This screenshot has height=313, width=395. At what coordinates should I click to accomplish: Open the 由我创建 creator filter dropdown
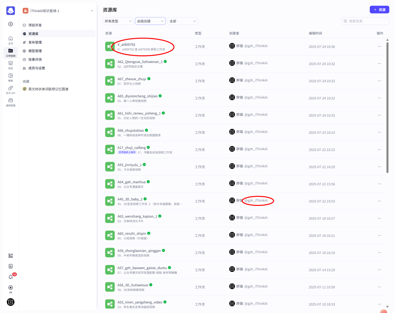click(x=150, y=21)
